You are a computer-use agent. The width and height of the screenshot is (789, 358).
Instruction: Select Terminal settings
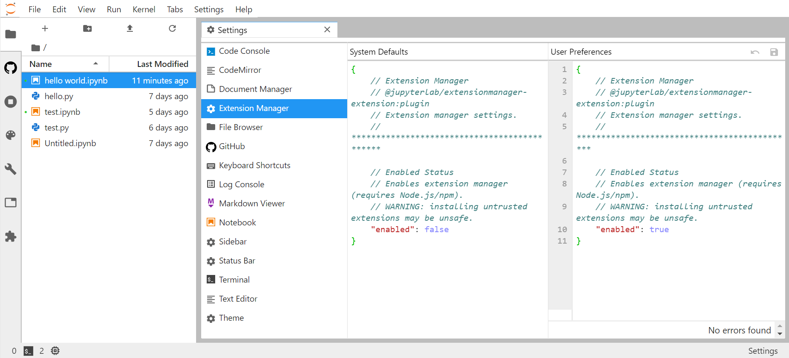[274, 280]
